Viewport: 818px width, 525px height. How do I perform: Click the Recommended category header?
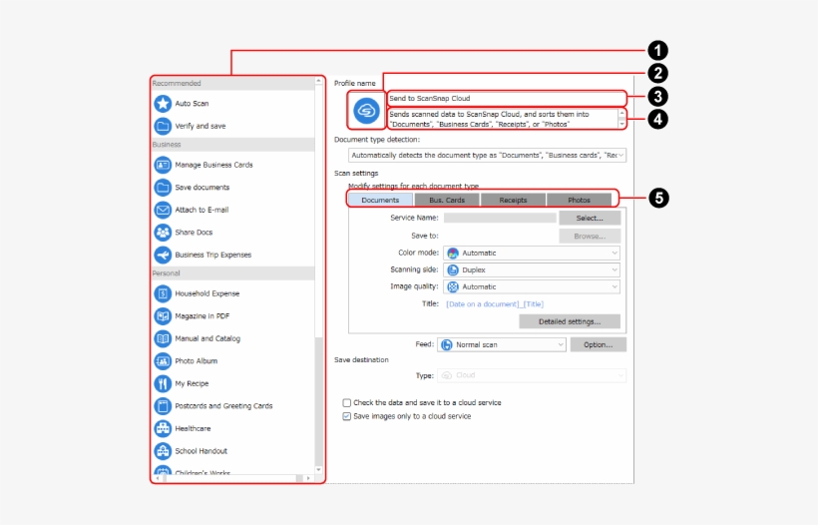click(232, 84)
